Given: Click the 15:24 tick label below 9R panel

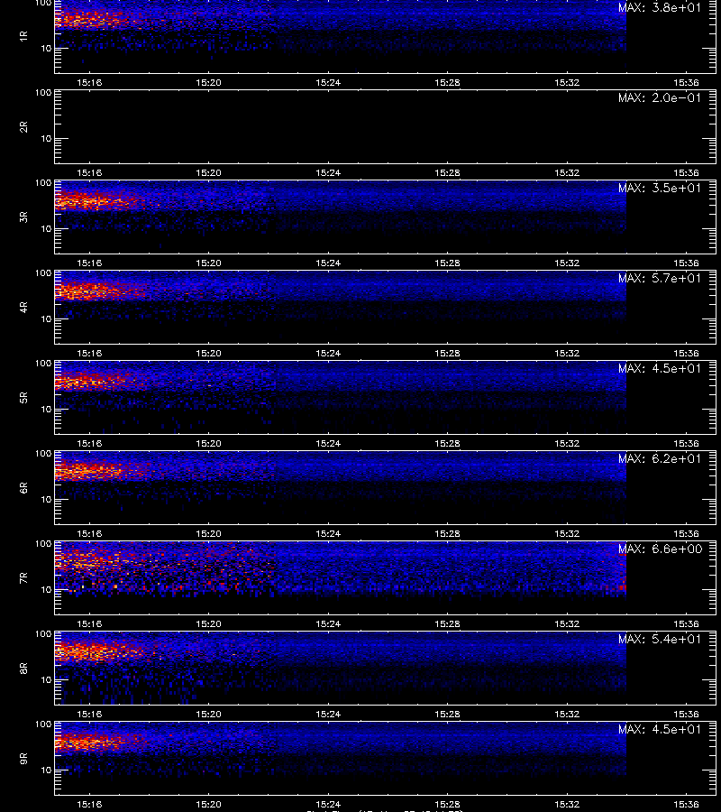Looking at the screenshot, I should pyautogui.click(x=328, y=804).
